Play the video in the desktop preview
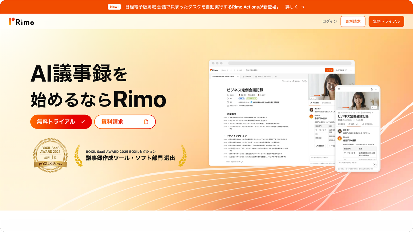This screenshot has width=413, height=232. click(x=331, y=87)
